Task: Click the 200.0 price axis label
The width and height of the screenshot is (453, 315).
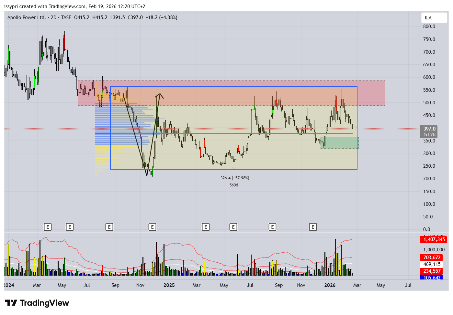Action: [429, 179]
